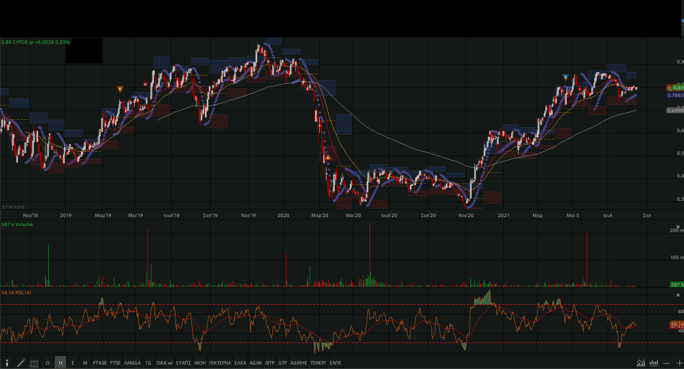Viewport: 684px width, 369px height.
Task: Switch to the E timeframe
Action: pos(73,363)
